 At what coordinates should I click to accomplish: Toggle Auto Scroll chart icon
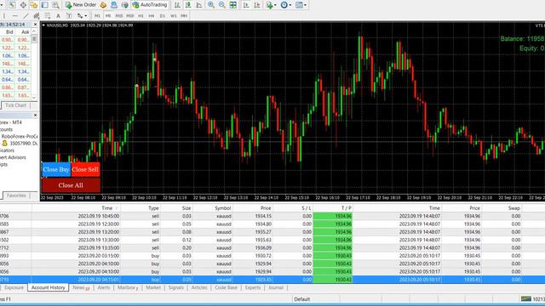pyautogui.click(x=246, y=5)
